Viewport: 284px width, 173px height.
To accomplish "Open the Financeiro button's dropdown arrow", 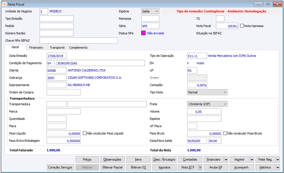I will tap(226, 160).
